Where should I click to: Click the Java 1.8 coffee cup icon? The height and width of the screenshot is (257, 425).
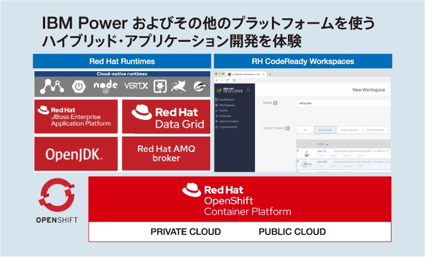pos(307,154)
